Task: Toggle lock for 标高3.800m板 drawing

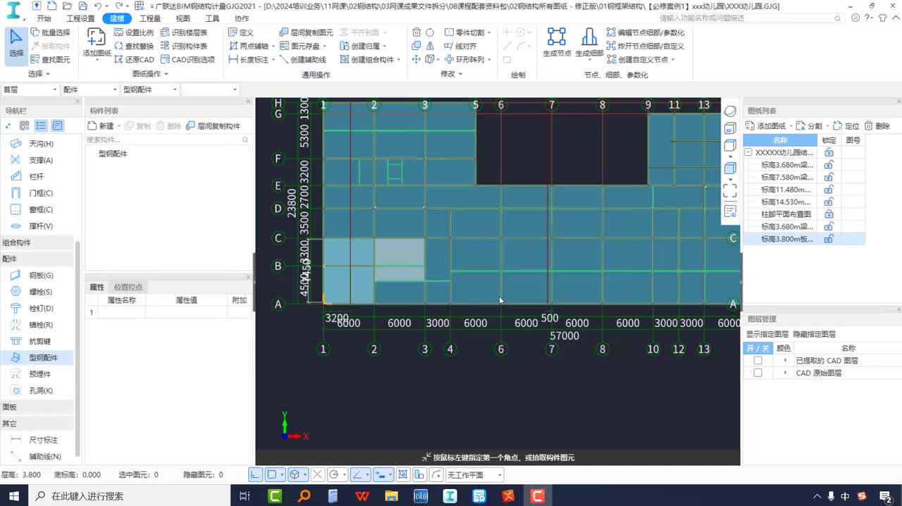Action: click(x=829, y=240)
